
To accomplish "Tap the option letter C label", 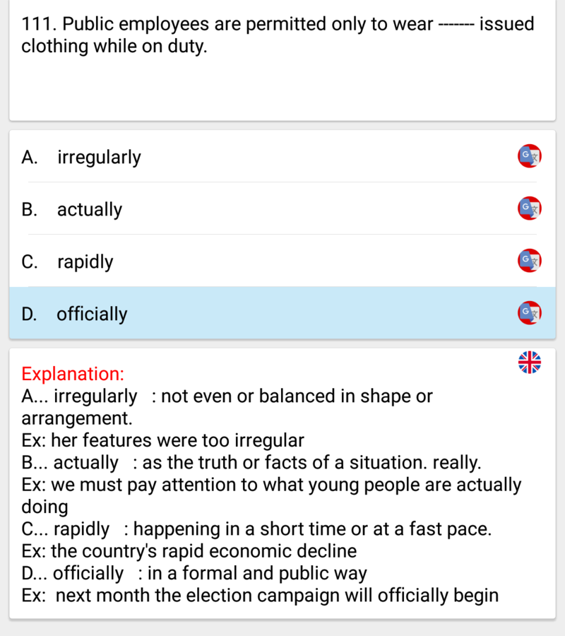I will (x=30, y=261).
